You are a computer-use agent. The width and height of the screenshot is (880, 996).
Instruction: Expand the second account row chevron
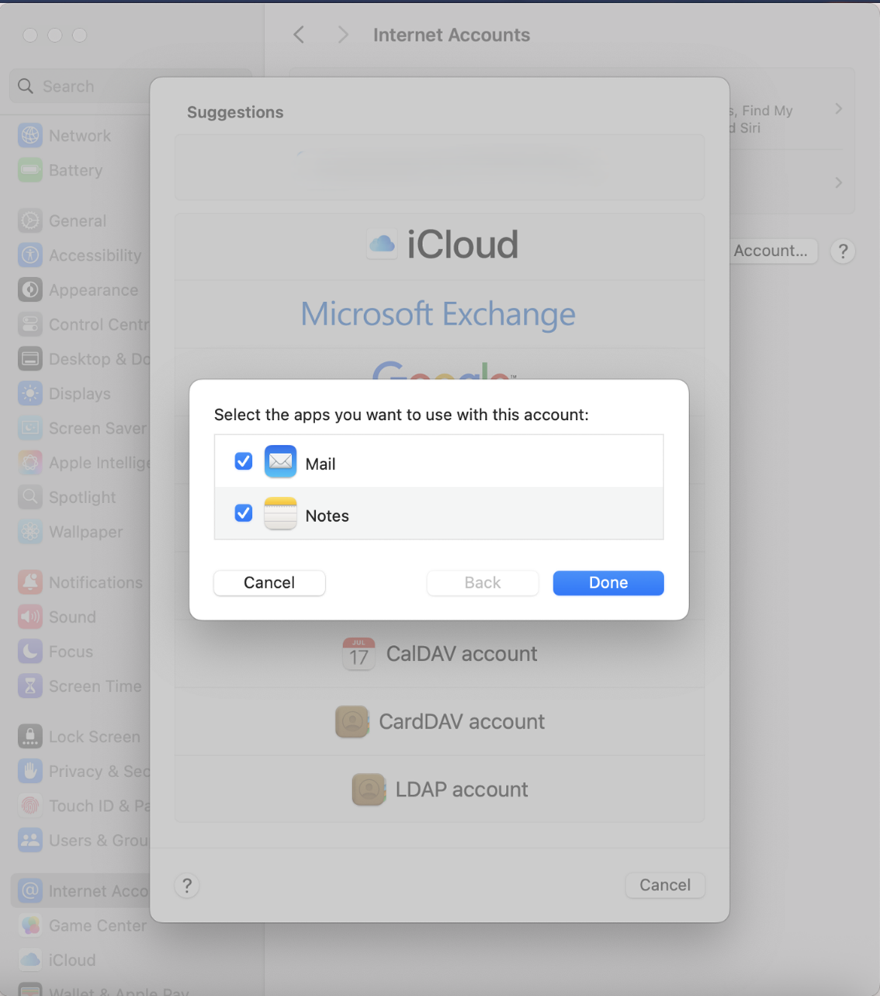[x=839, y=182]
